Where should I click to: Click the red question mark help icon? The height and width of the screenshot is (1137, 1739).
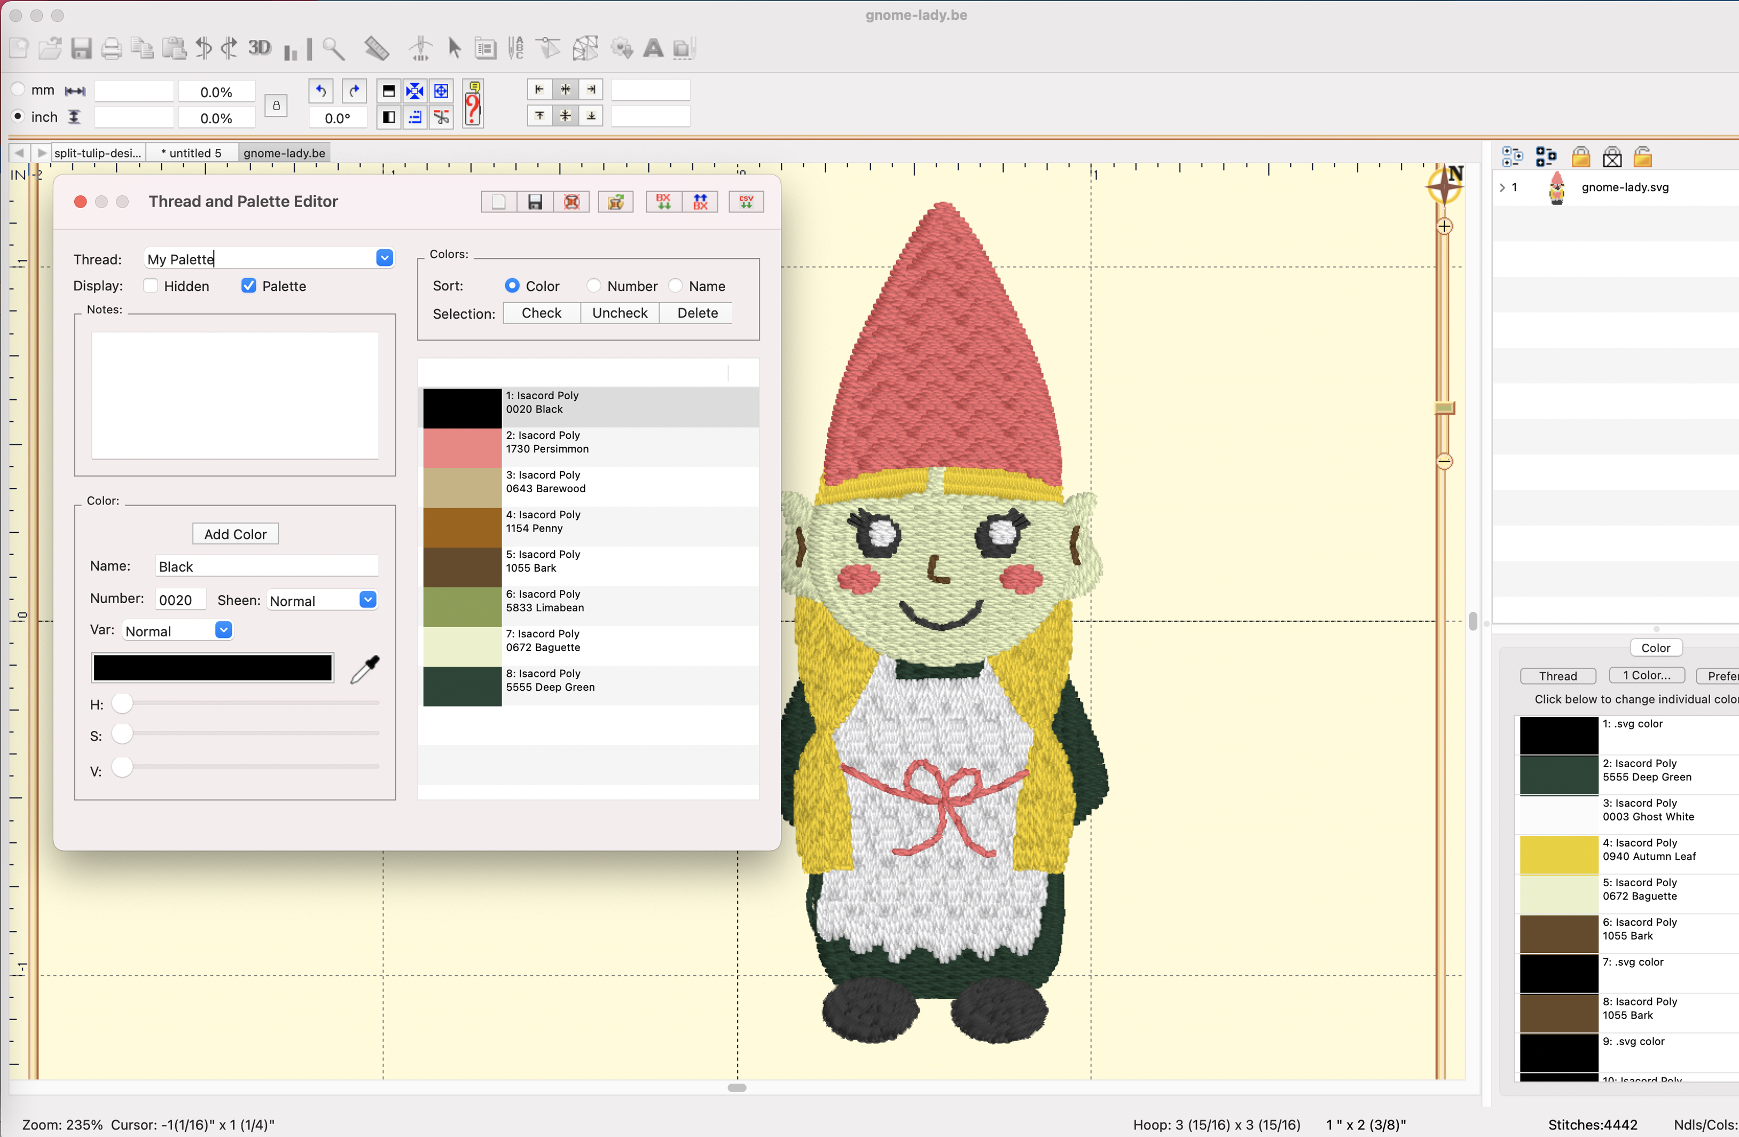click(473, 105)
